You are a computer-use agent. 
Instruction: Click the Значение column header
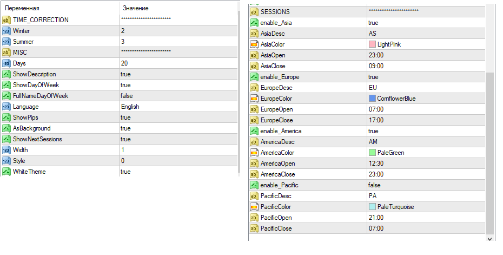(x=135, y=8)
